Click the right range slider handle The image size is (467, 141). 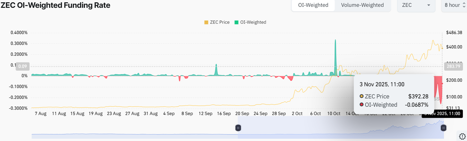point(443,128)
